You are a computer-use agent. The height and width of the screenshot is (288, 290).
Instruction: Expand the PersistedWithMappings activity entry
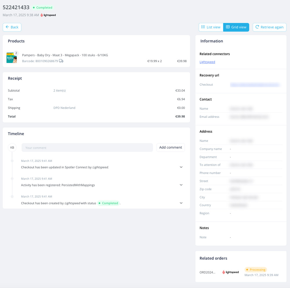181,185
